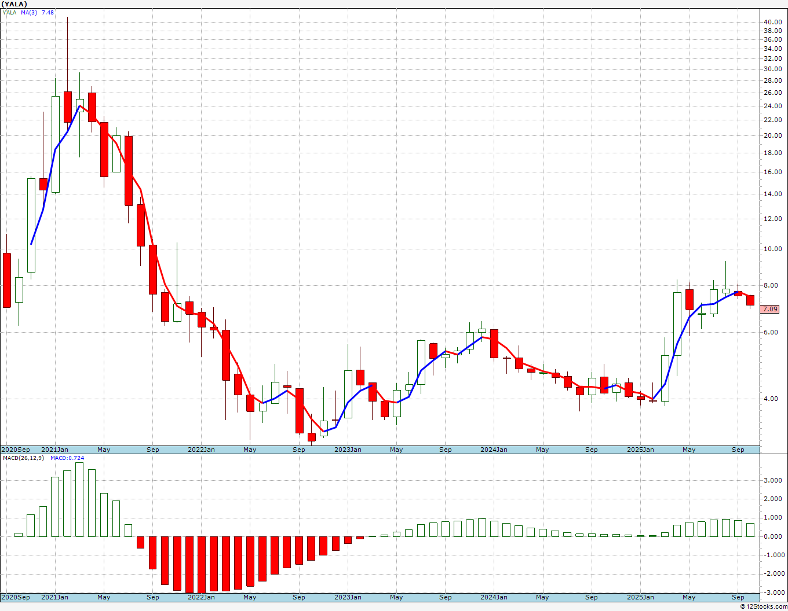788x611 pixels.
Task: Click the 18.00 price axis label
Action: tap(772, 153)
